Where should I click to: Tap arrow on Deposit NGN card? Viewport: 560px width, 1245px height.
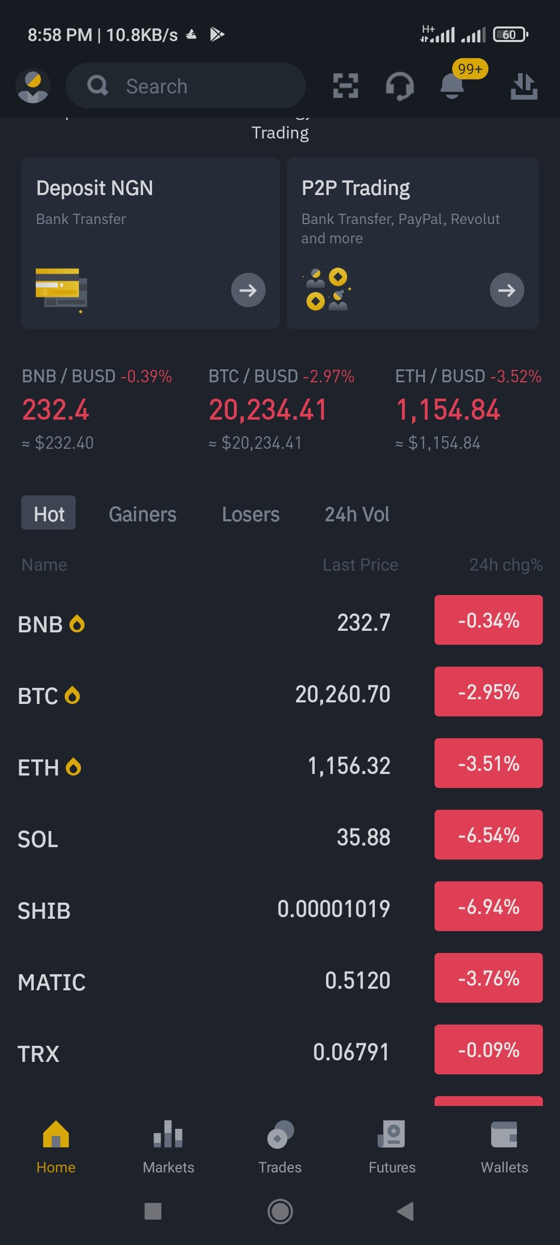pyautogui.click(x=248, y=290)
